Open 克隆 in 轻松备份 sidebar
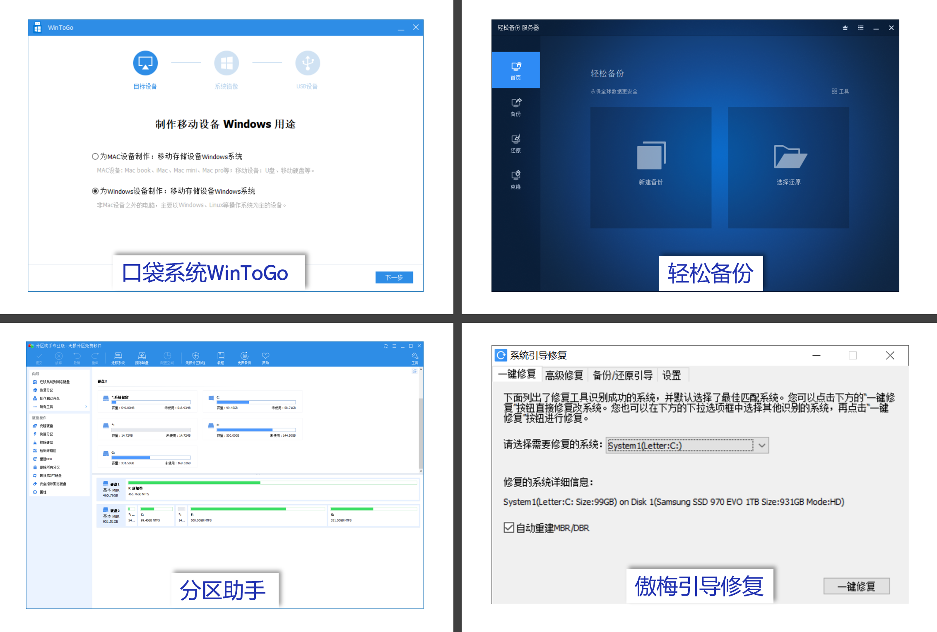This screenshot has width=937, height=632. pos(516,180)
